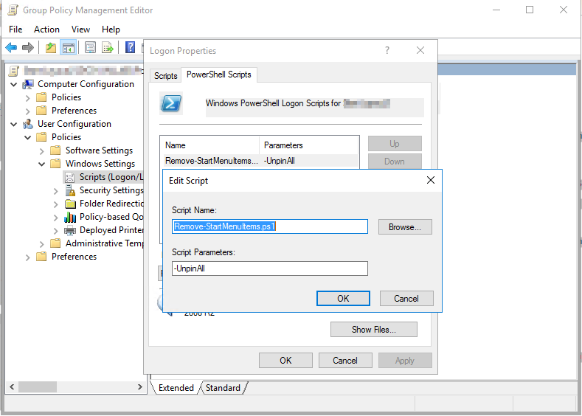Switch to the Standard view tab
This screenshot has width=582, height=416.
click(222, 388)
